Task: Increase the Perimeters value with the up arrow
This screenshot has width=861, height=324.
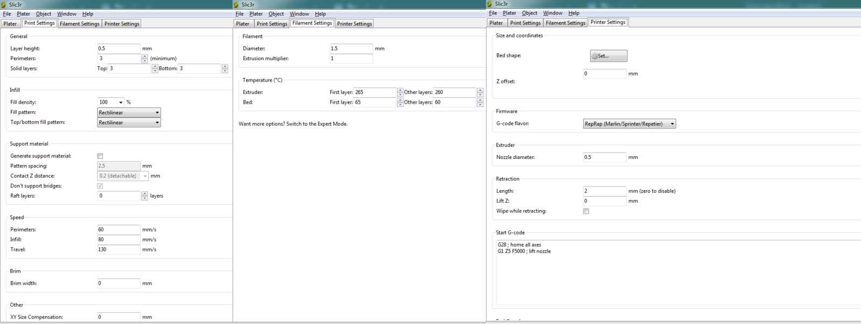Action: (x=145, y=56)
